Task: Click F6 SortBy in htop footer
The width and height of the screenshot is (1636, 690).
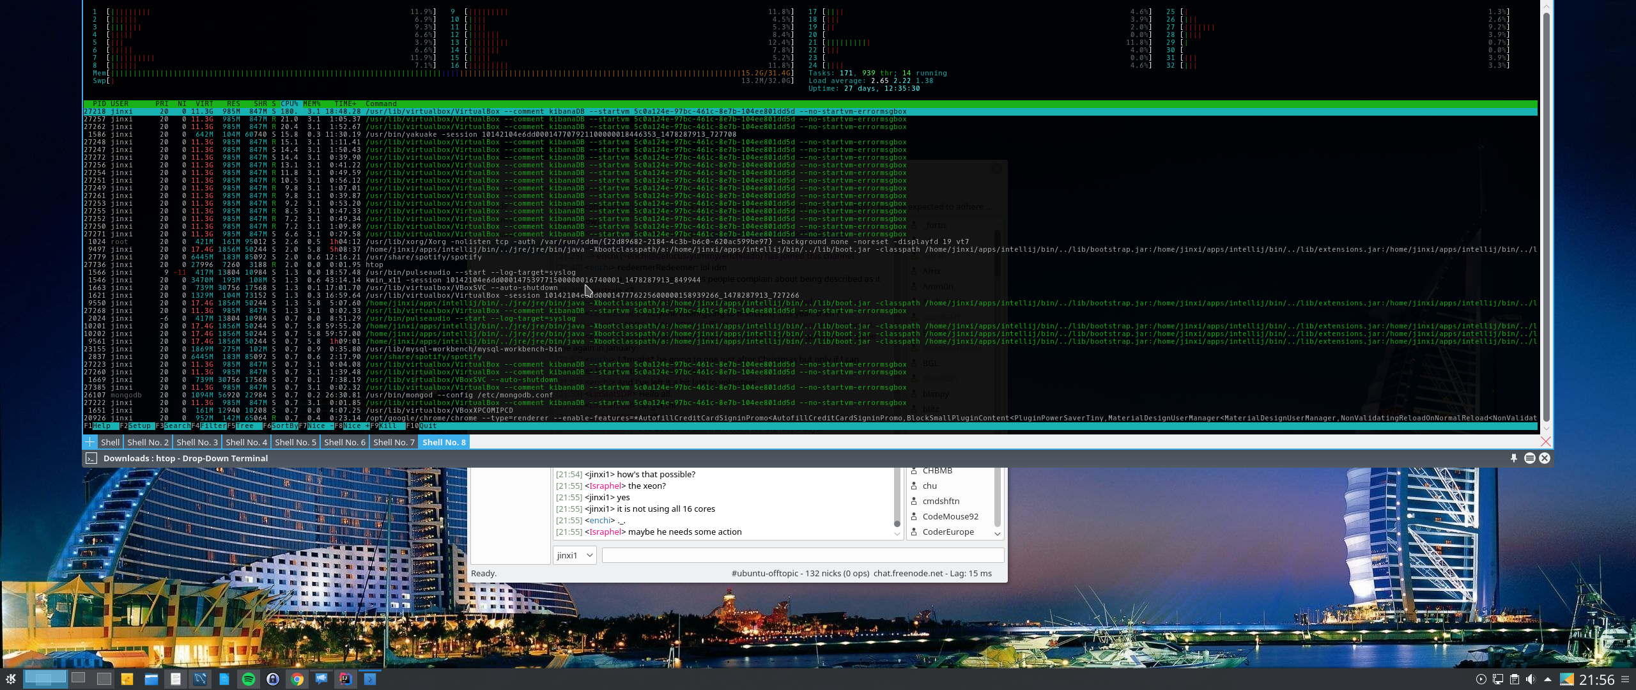Action: [281, 426]
